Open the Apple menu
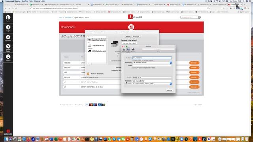The height and width of the screenshot is (142, 253). coord(2,1)
